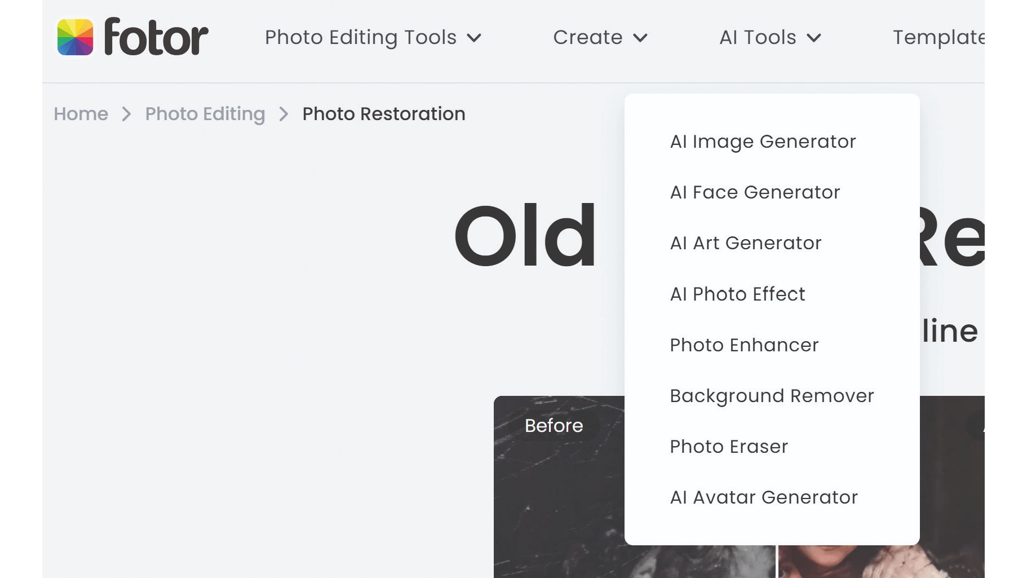Open AI Avatar Generator entry

764,497
